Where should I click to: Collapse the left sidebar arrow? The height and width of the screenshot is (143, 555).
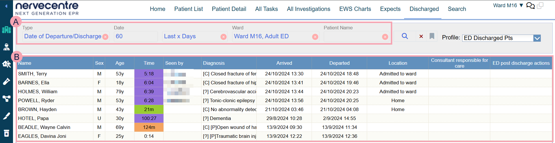(x=6, y=6)
